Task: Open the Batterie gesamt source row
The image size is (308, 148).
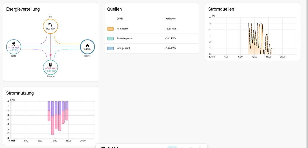Action: click(151, 38)
